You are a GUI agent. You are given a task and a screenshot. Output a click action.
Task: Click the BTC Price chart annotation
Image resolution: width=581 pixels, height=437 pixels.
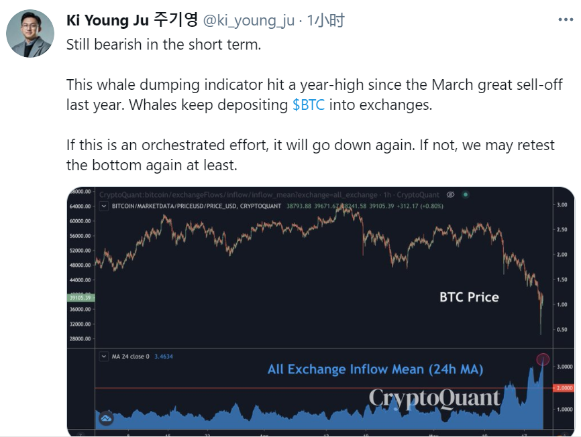pyautogui.click(x=469, y=297)
